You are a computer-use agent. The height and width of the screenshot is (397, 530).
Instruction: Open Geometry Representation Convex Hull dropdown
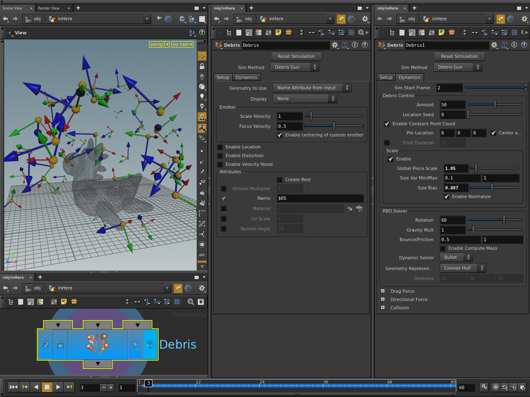coord(463,268)
